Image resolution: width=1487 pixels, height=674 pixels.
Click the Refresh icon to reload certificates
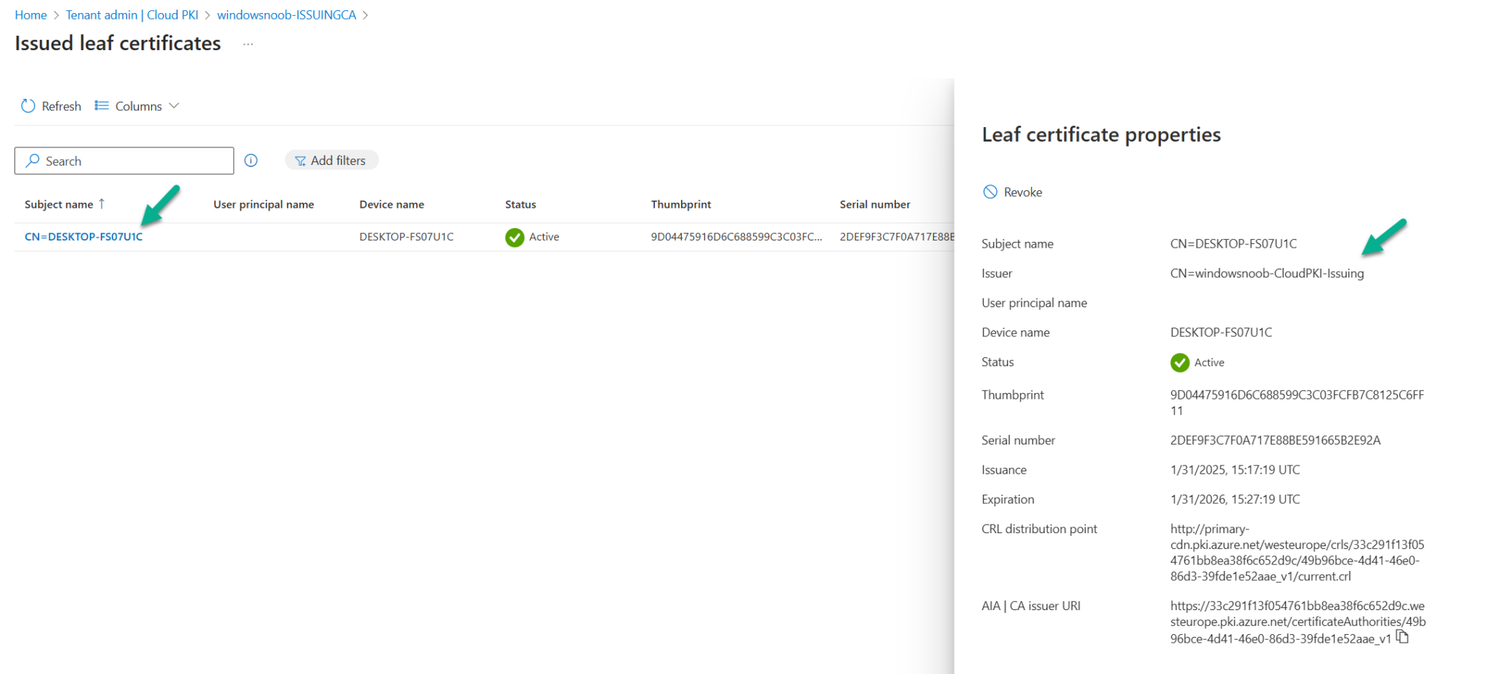click(x=28, y=105)
